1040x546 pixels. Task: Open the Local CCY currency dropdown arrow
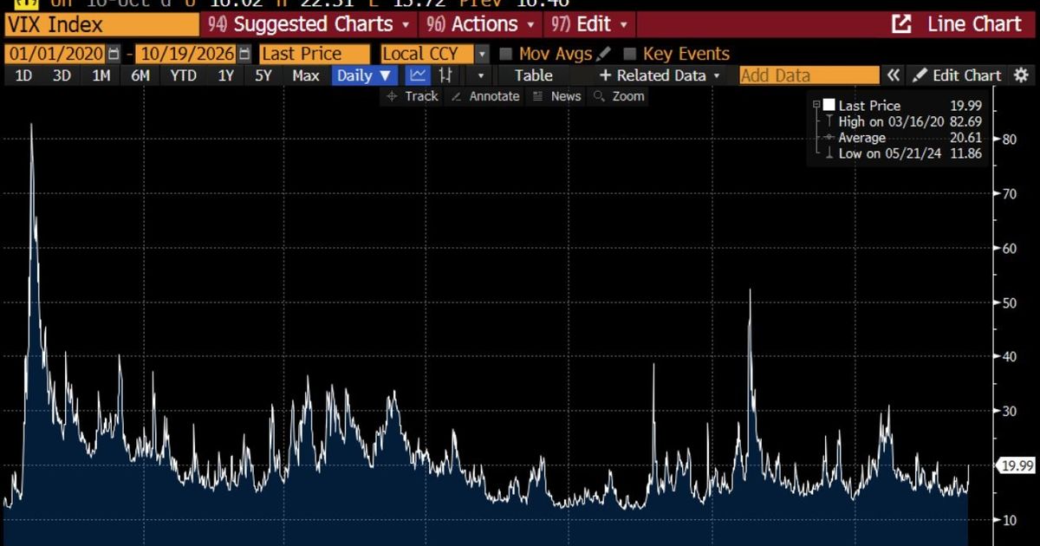482,54
